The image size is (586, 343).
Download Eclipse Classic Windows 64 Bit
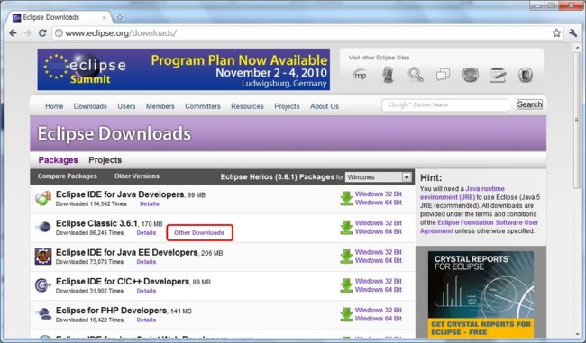point(379,231)
